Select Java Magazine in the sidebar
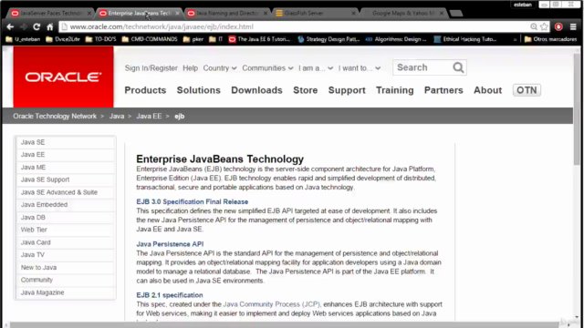584x328 pixels. (65, 292)
